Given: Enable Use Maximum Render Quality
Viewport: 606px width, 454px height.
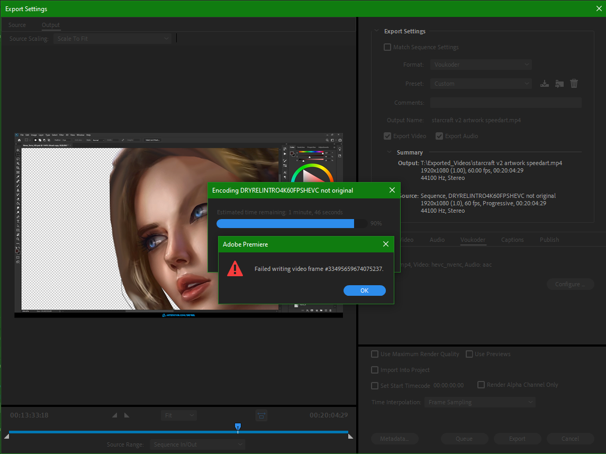Looking at the screenshot, I should click(x=375, y=354).
